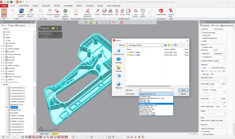This screenshot has width=235, height=139.
Task: Create a new folder in Export dialog
Action: [172, 45]
